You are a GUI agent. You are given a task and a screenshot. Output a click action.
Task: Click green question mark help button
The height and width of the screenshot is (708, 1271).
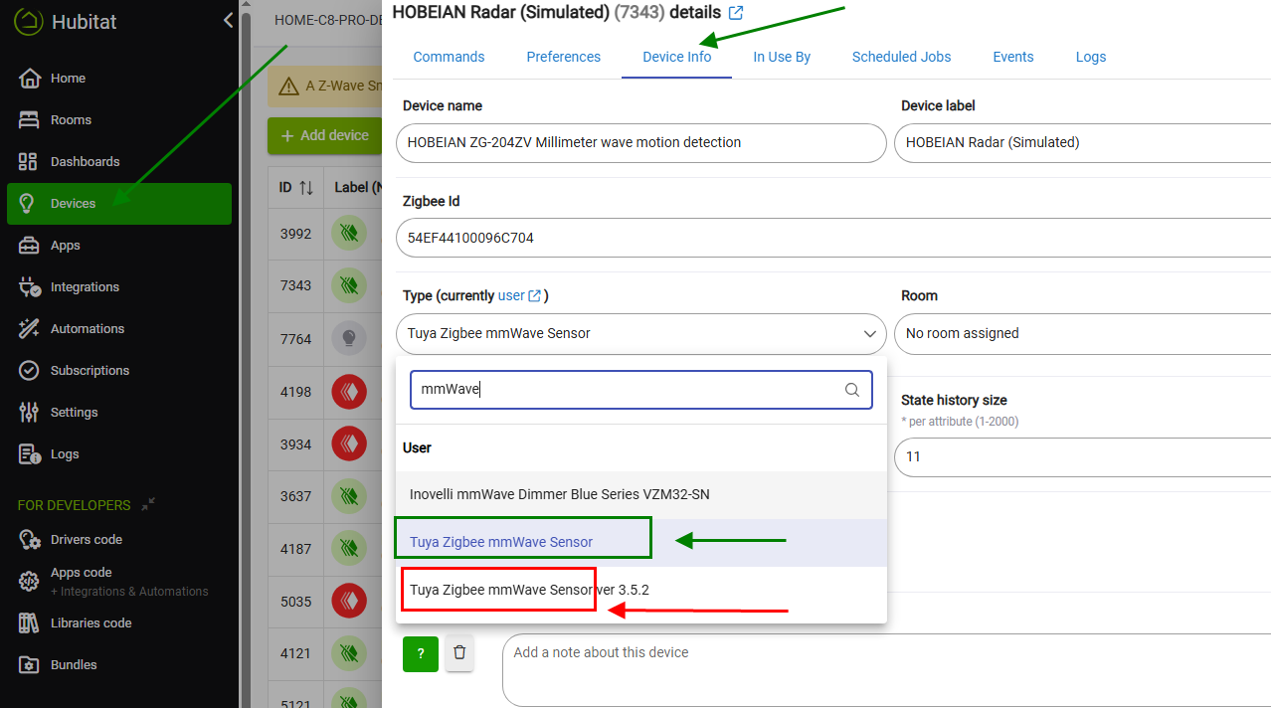[x=421, y=653]
